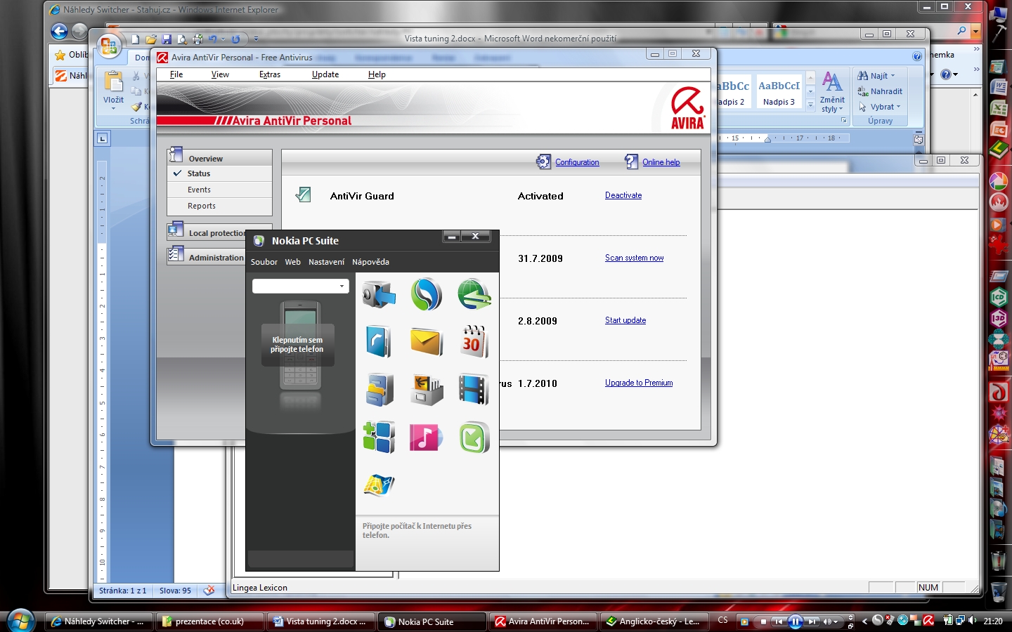Viewport: 1012px width, 632px height.
Task: Switch to prezentace (co.uk) taskbar button
Action: pos(210,621)
